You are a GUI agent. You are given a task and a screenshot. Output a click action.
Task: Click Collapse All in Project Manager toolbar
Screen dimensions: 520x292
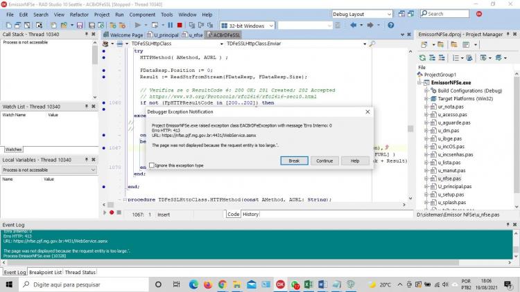442,58
